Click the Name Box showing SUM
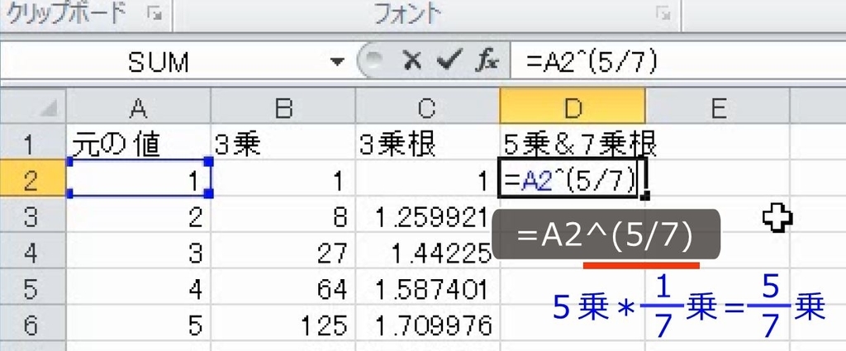846x351 pixels. pos(159,61)
